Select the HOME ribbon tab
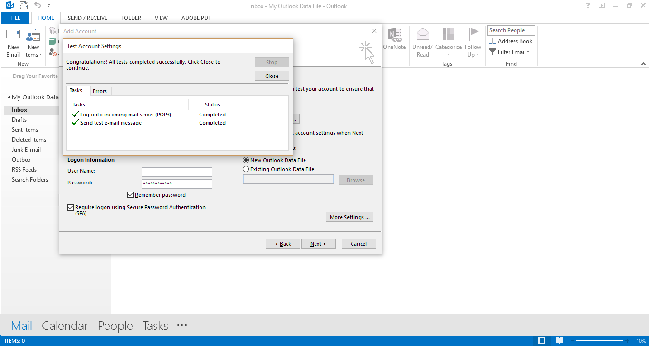The image size is (649, 346). coord(46,18)
